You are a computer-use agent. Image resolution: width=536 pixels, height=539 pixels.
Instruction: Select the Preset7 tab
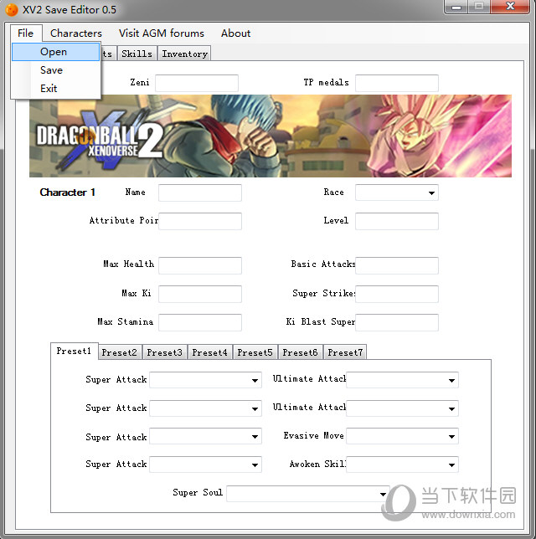(345, 352)
